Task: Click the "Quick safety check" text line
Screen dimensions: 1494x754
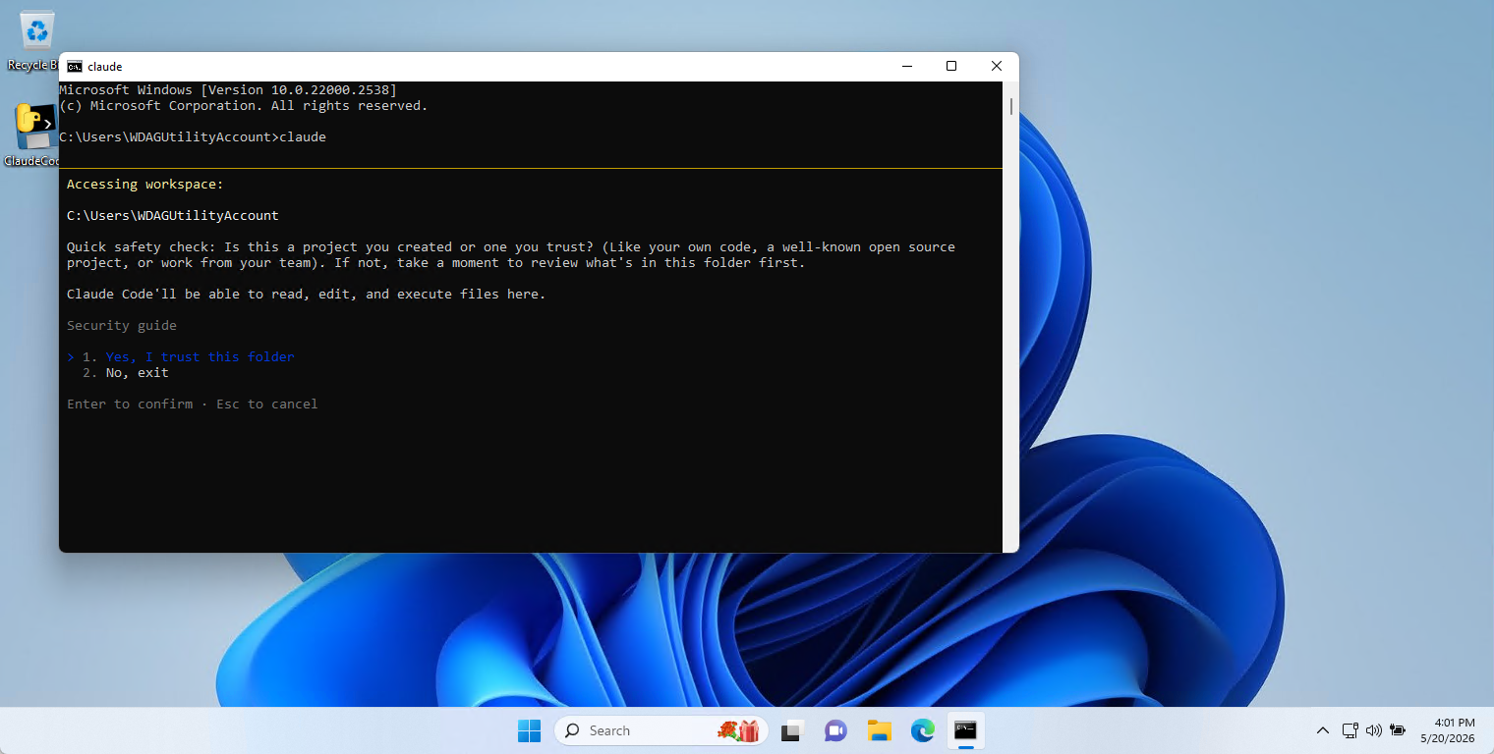Action: 511,247
